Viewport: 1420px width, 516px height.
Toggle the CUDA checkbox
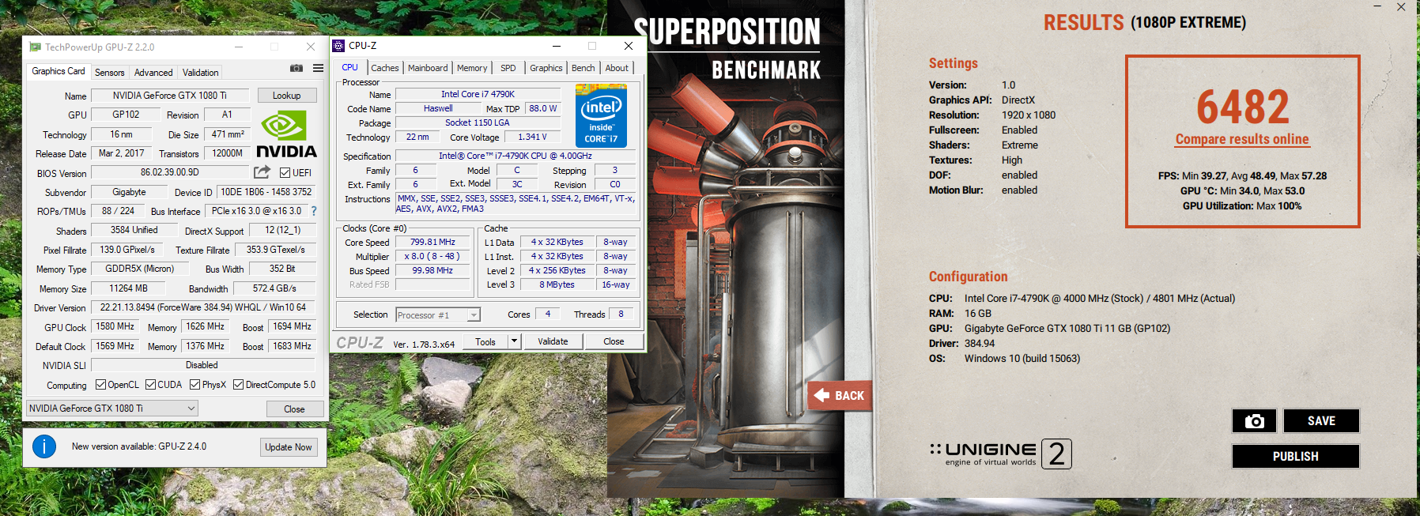point(150,385)
